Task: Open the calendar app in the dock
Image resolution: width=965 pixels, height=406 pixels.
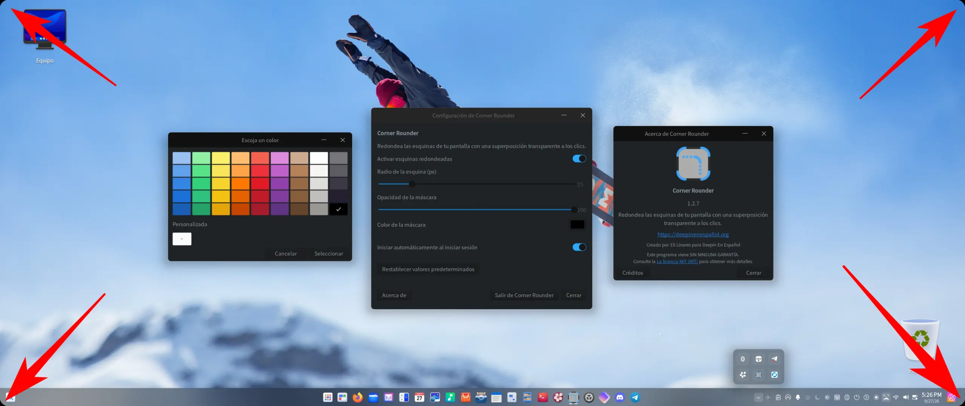Action: tap(420, 397)
